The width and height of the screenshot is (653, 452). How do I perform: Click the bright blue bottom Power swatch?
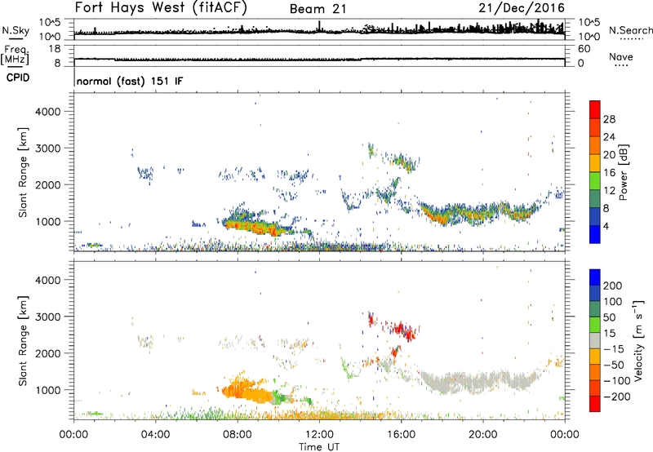coord(595,234)
